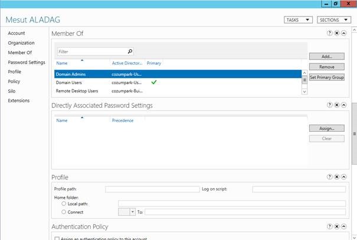The width and height of the screenshot is (357, 240).
Task: Remove the Authentication Policy section
Action: 337,226
